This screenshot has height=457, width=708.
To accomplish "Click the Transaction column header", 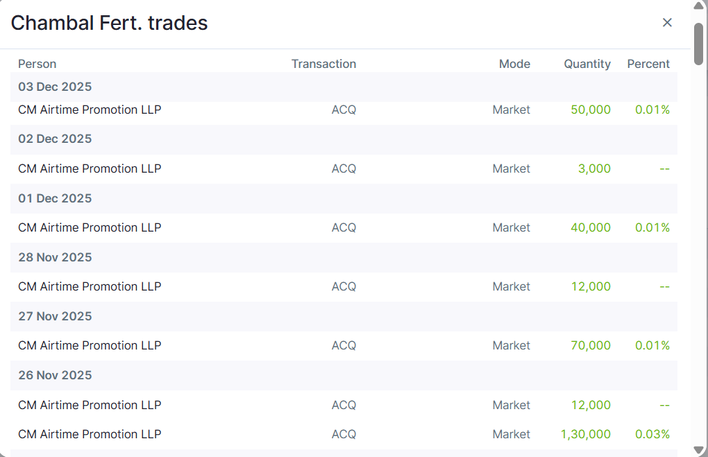I will [x=323, y=64].
